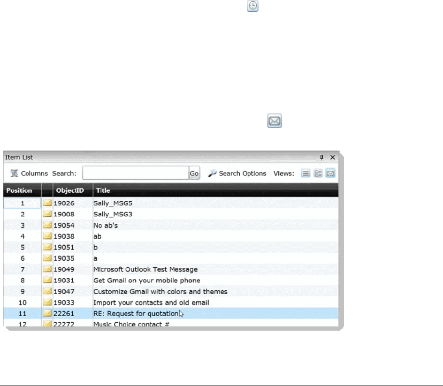Open the Columns chooser
This screenshot has width=443, height=386.
tap(29, 174)
